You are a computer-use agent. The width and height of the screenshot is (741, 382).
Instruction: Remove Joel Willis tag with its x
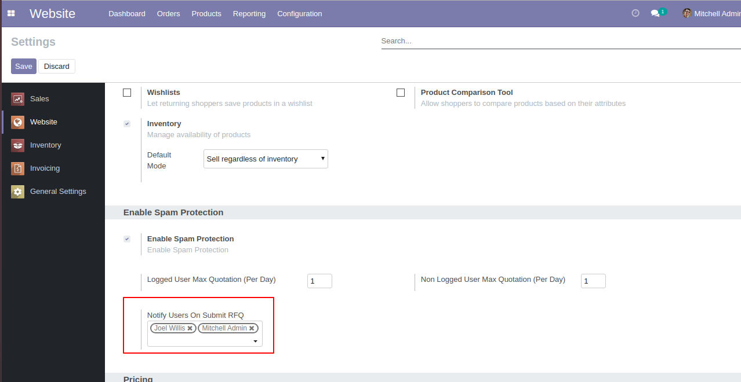(x=190, y=328)
